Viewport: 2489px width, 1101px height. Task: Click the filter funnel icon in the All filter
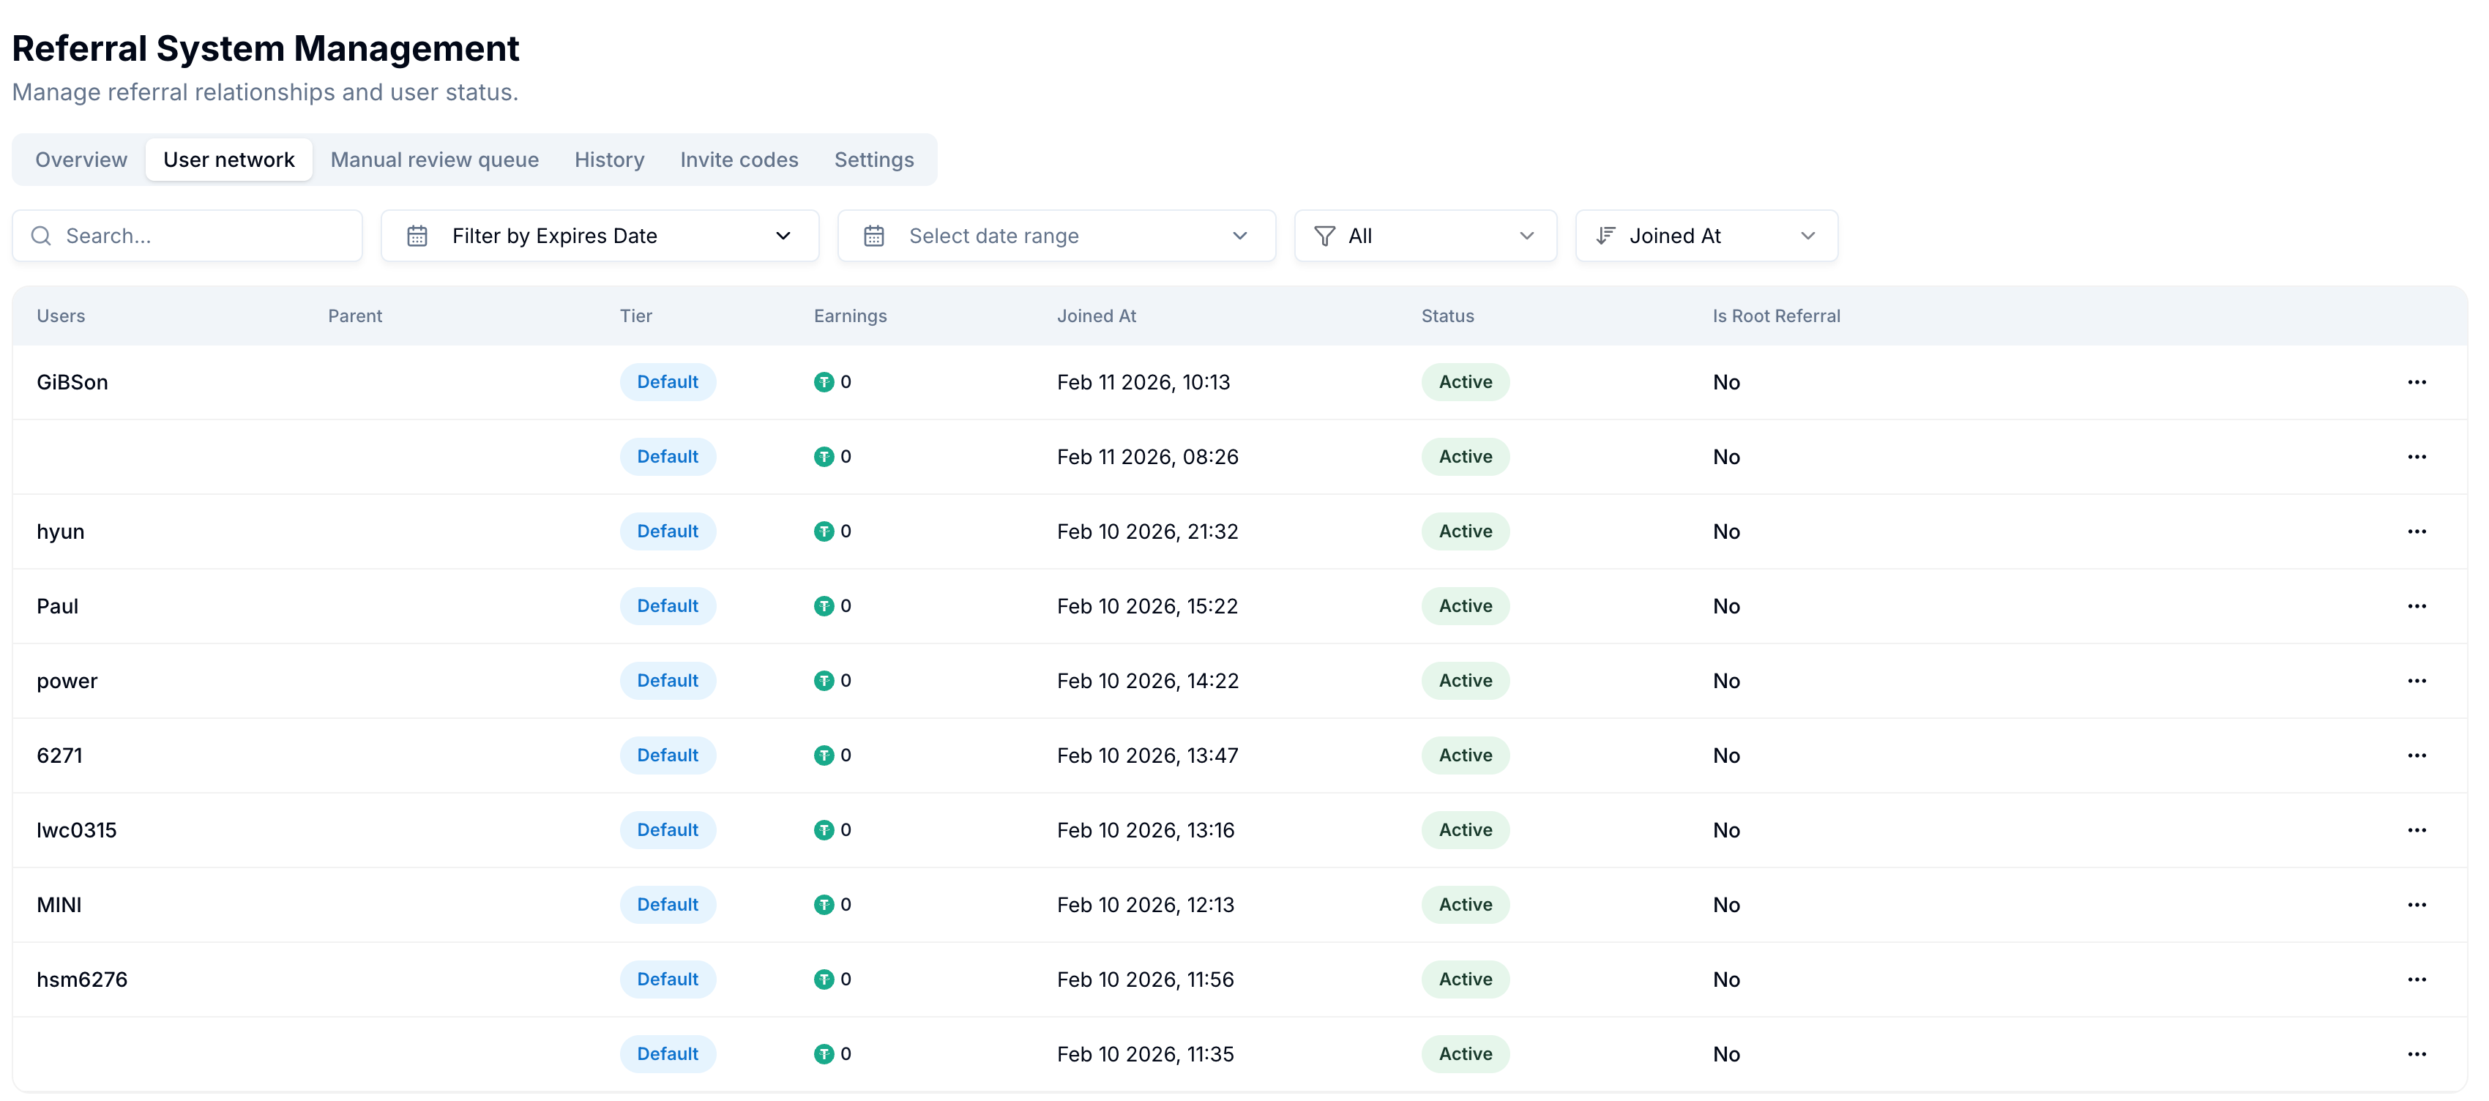tap(1323, 235)
